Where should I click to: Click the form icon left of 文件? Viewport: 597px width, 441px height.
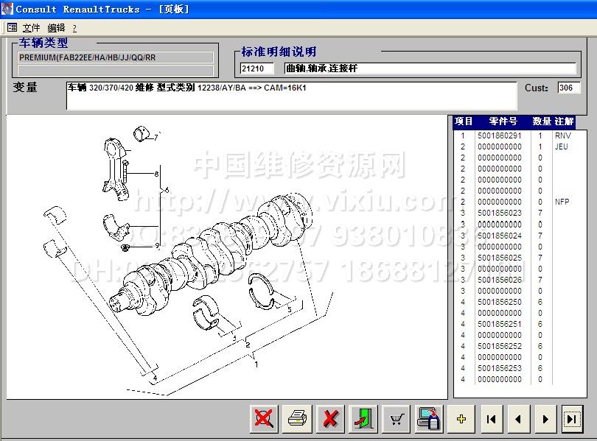point(12,27)
